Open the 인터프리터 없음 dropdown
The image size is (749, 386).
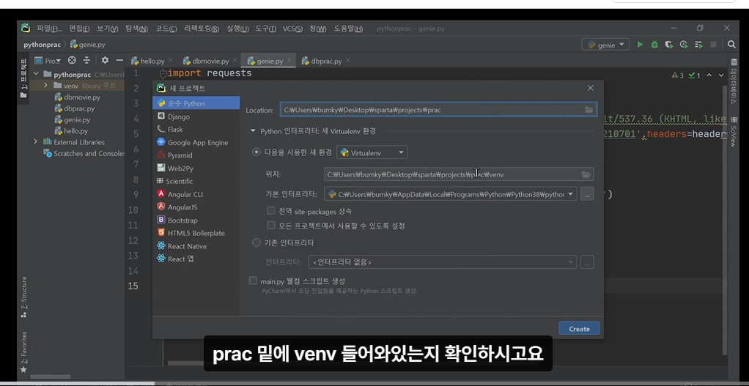[x=443, y=262]
